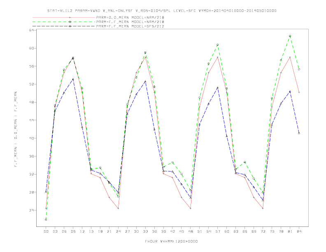
Task: Click x-axis forecast hour label 39
Action: (163, 231)
